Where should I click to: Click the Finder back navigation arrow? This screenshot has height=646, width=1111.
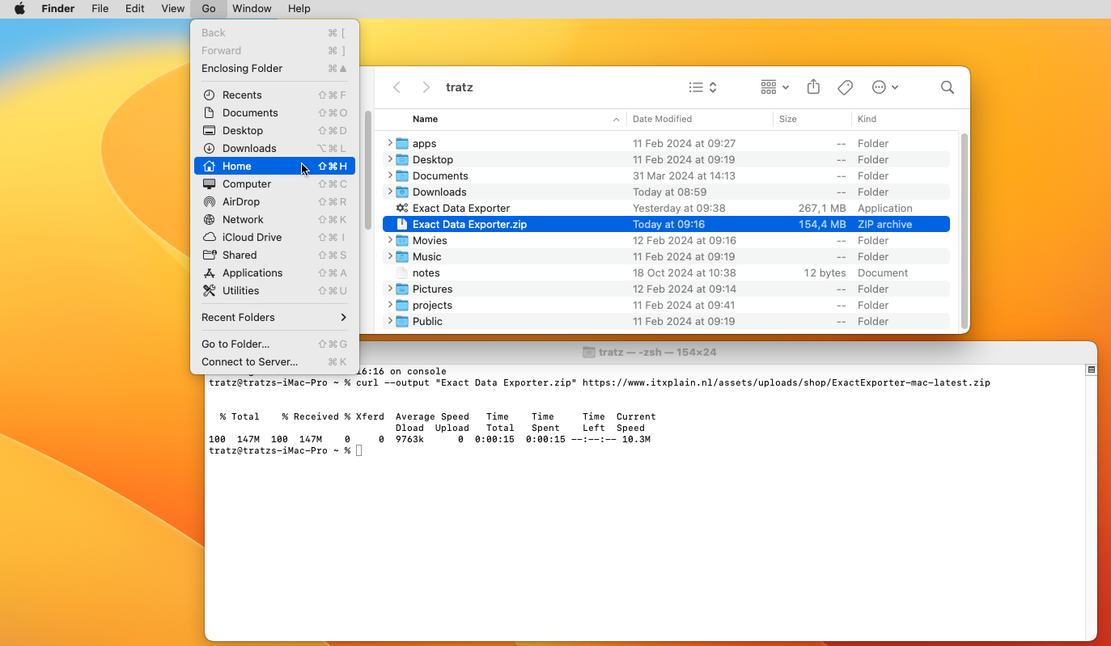click(x=396, y=87)
